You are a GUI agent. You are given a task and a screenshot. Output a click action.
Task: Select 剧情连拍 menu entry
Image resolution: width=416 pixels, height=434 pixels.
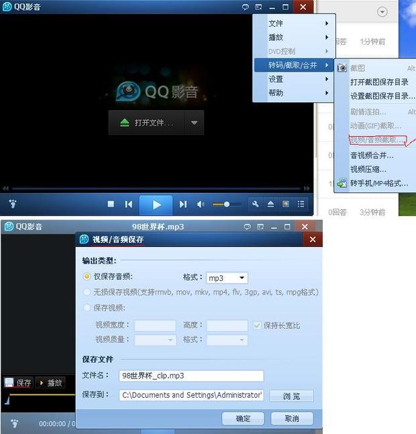coord(368,112)
